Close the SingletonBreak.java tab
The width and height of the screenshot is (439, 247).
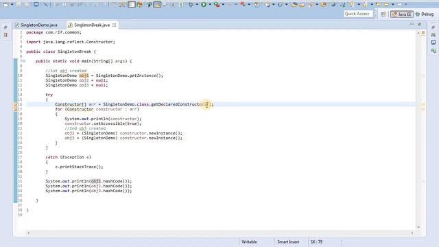click(x=115, y=25)
